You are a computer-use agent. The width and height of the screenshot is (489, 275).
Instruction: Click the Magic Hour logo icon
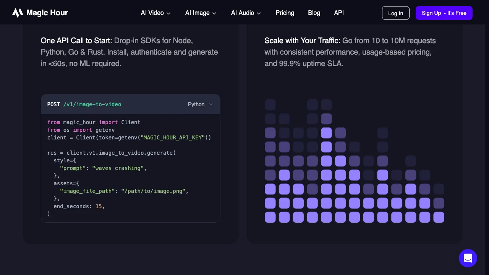18,13
